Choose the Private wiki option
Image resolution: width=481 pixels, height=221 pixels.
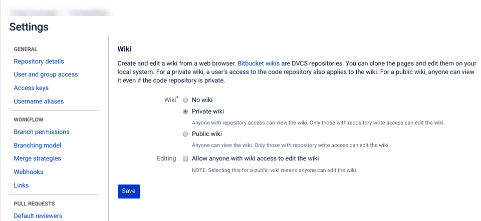click(185, 111)
